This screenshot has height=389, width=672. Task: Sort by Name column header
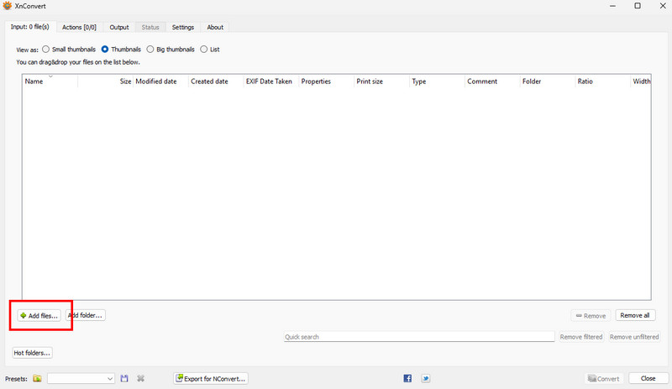(34, 81)
